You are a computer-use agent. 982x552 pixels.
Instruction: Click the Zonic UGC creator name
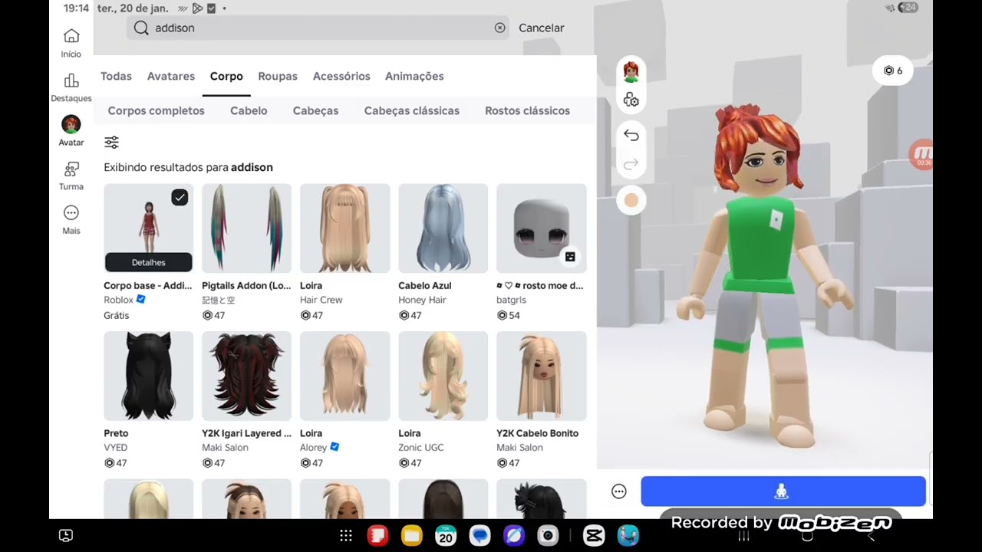coord(421,447)
